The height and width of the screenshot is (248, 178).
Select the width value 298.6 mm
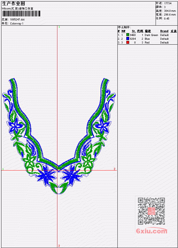pos(170,15)
